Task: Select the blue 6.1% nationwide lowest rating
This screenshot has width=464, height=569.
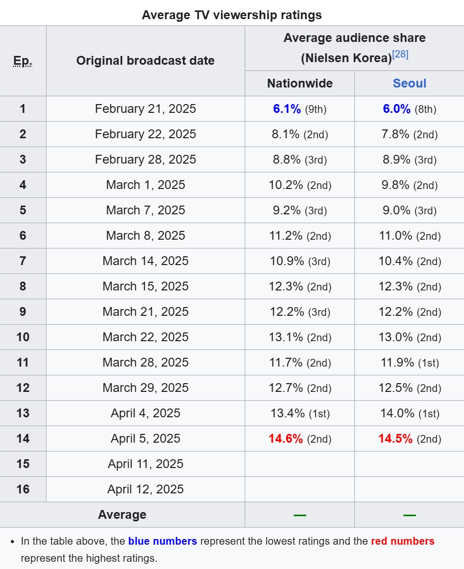Action: (x=287, y=109)
